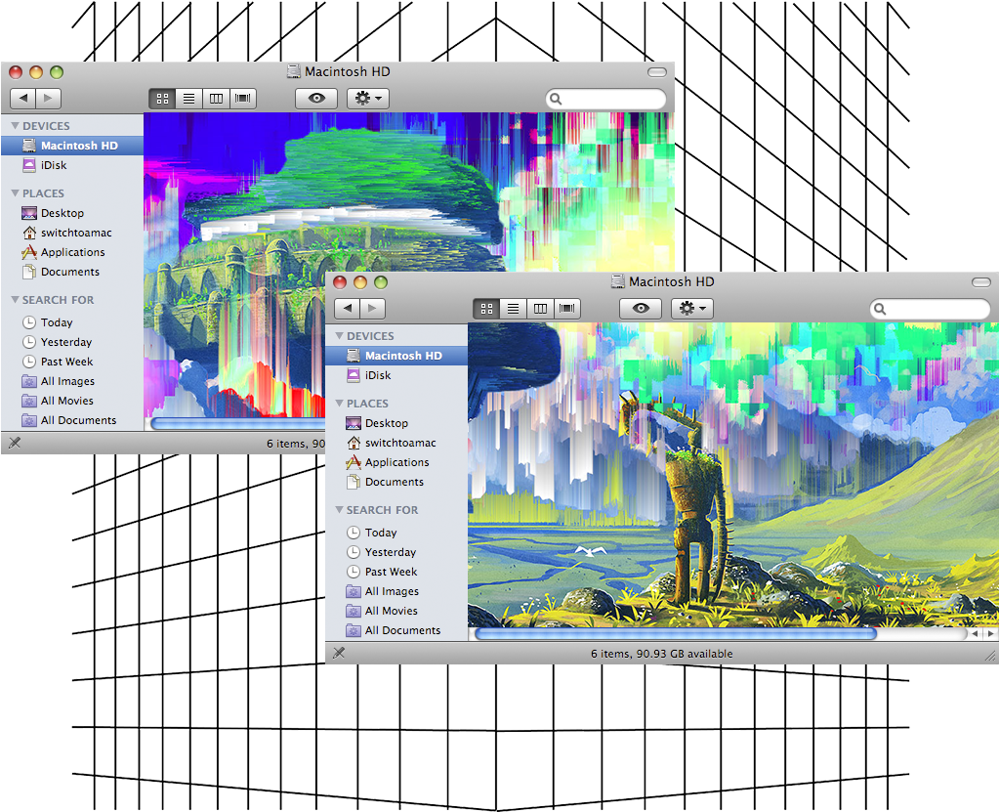The image size is (999, 812).
Task: Switch front window to list view
Action: (x=513, y=309)
